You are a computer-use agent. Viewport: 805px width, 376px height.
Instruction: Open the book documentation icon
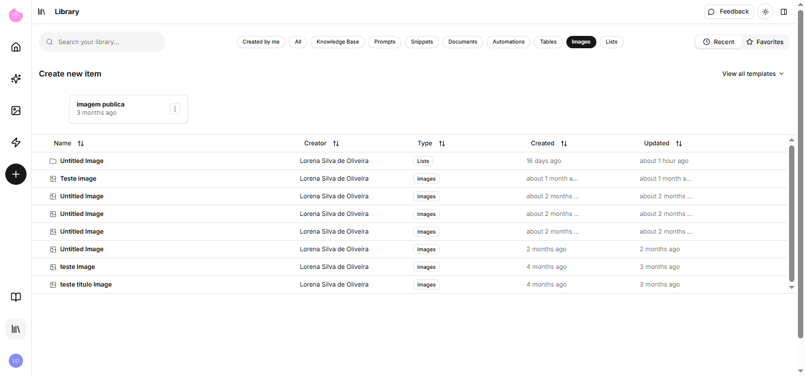[16, 297]
